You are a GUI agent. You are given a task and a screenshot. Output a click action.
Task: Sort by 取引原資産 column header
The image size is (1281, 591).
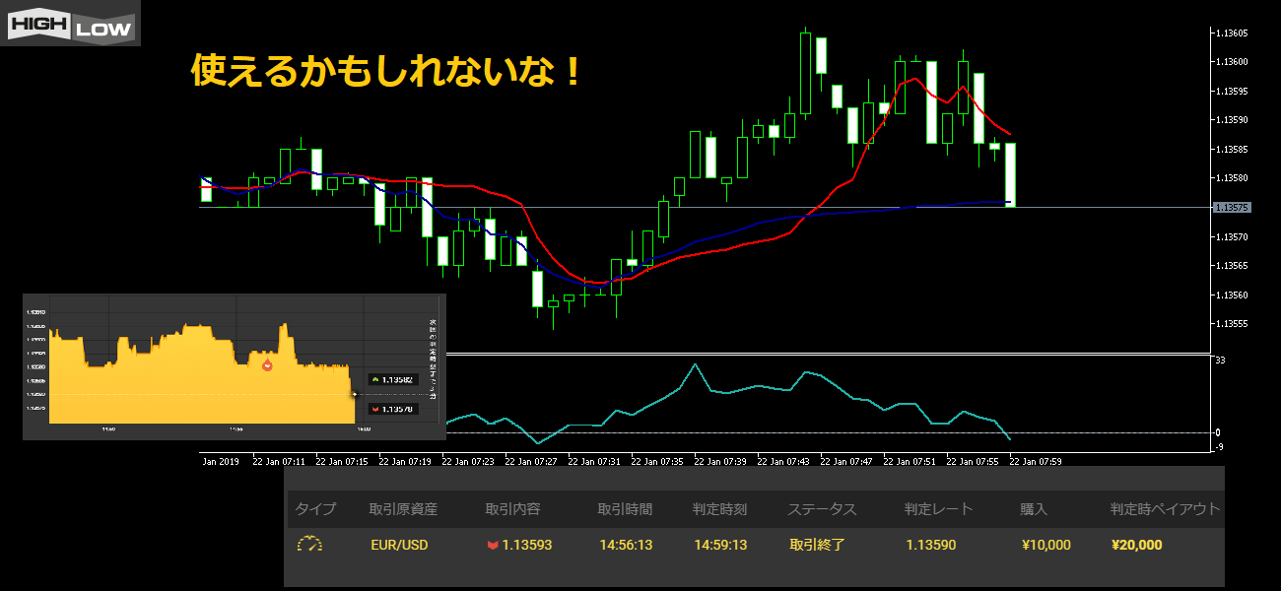click(x=403, y=509)
